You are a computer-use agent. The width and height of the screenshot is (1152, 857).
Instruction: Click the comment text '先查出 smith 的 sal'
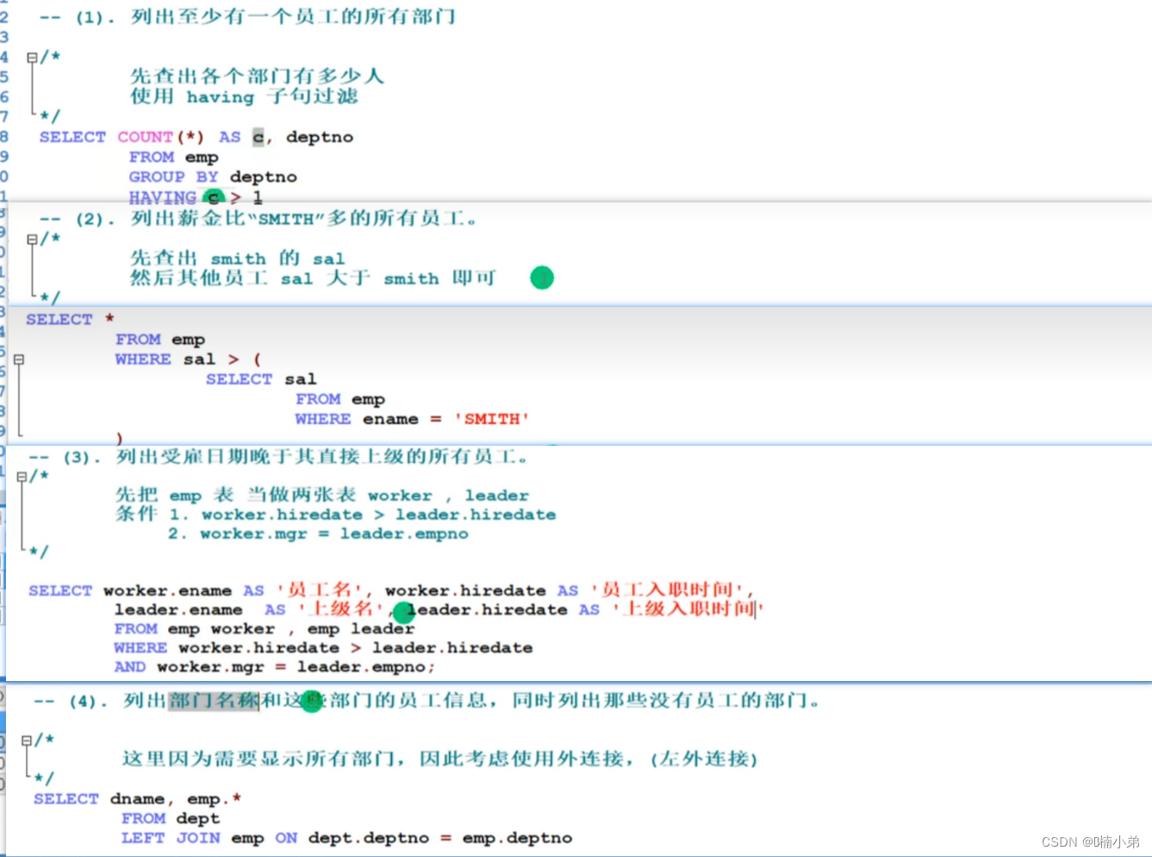tap(238, 258)
